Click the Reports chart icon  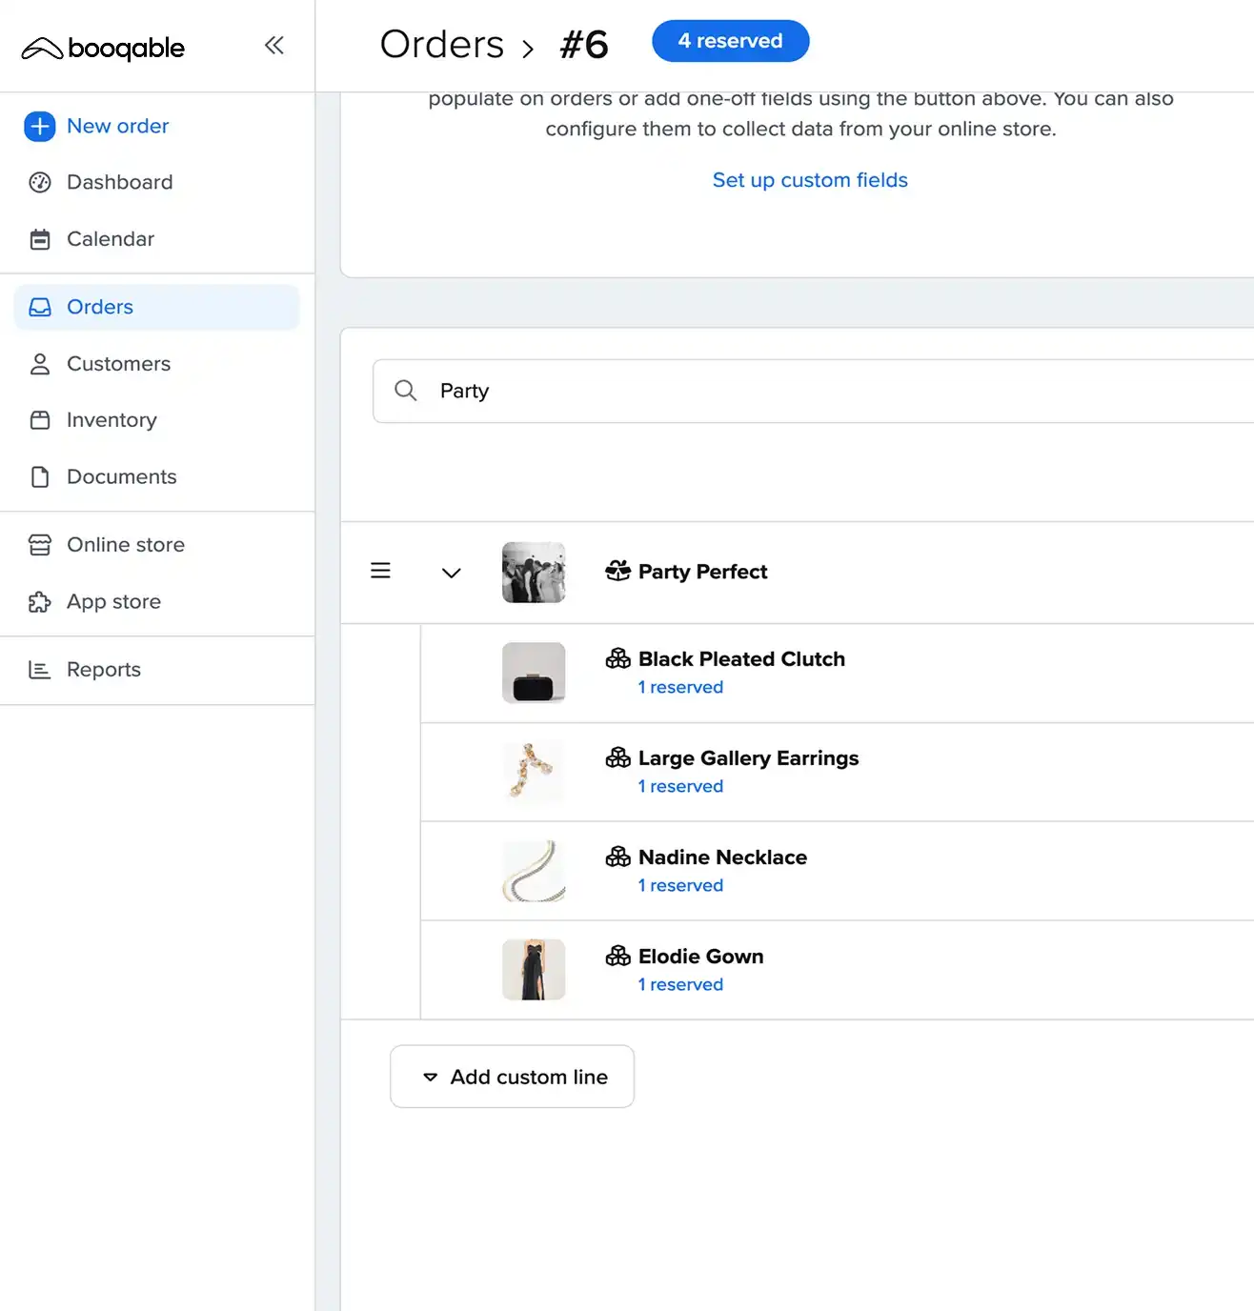[x=40, y=670]
